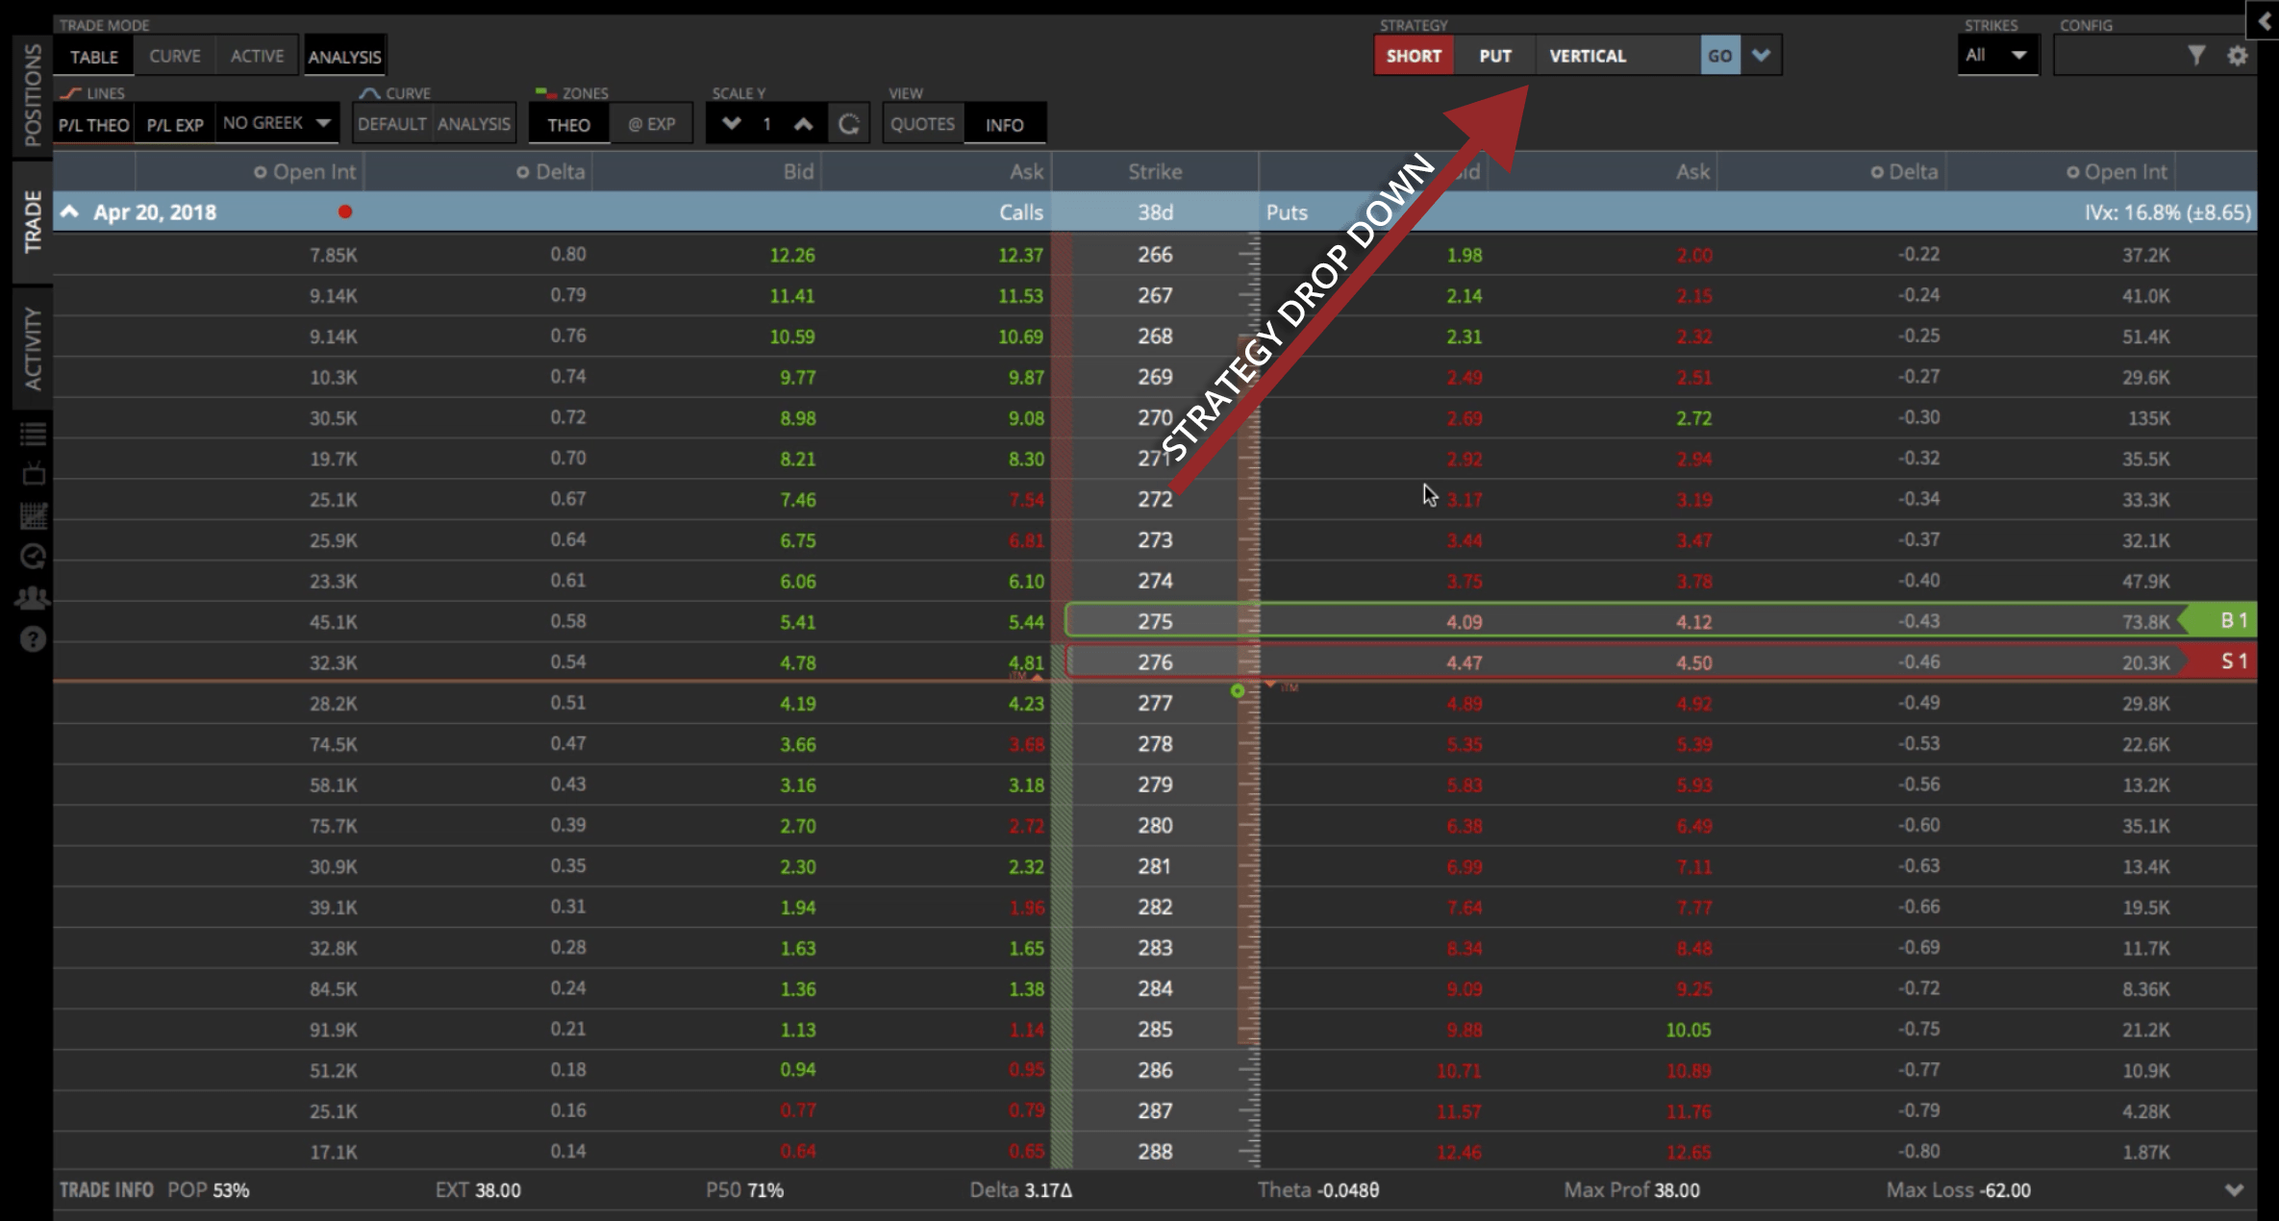
Task: Open the watchlist icon in left sidebar
Action: (x=33, y=434)
